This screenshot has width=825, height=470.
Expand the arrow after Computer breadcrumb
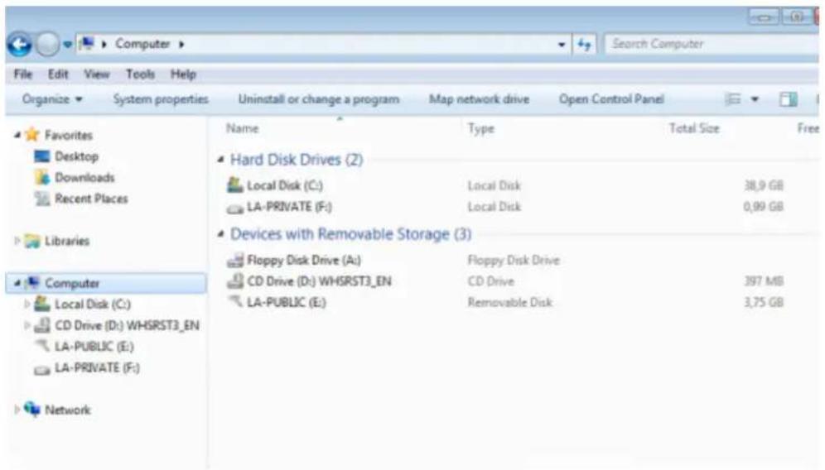point(181,44)
